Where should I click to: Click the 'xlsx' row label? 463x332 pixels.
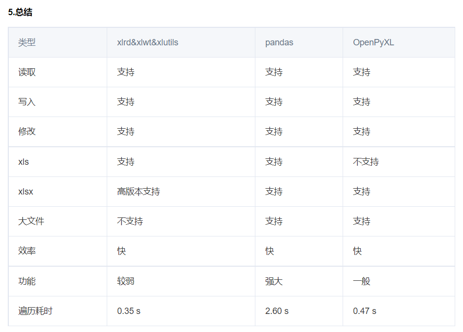click(26, 192)
